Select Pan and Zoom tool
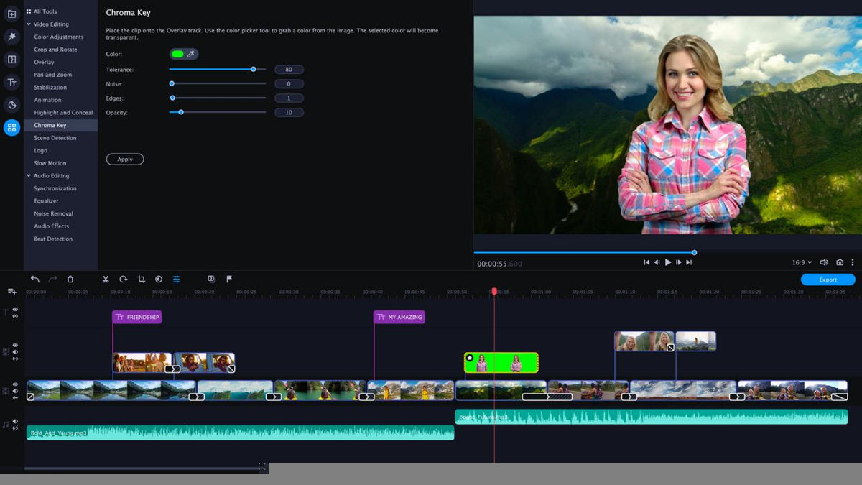Viewport: 862px width, 485px height. 53,75
